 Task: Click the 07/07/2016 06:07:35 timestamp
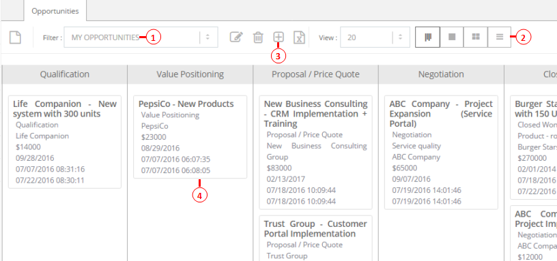coord(175,159)
